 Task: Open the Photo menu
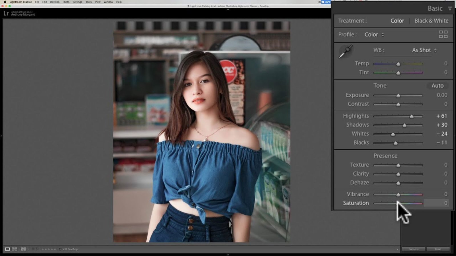click(66, 2)
